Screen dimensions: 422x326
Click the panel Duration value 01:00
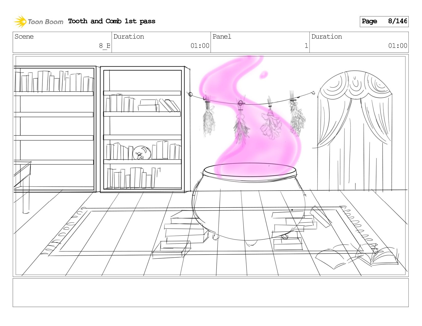[398, 46]
